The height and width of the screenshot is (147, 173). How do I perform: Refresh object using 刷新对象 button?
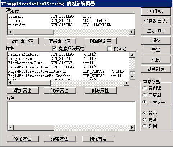pyautogui.click(x=156, y=69)
